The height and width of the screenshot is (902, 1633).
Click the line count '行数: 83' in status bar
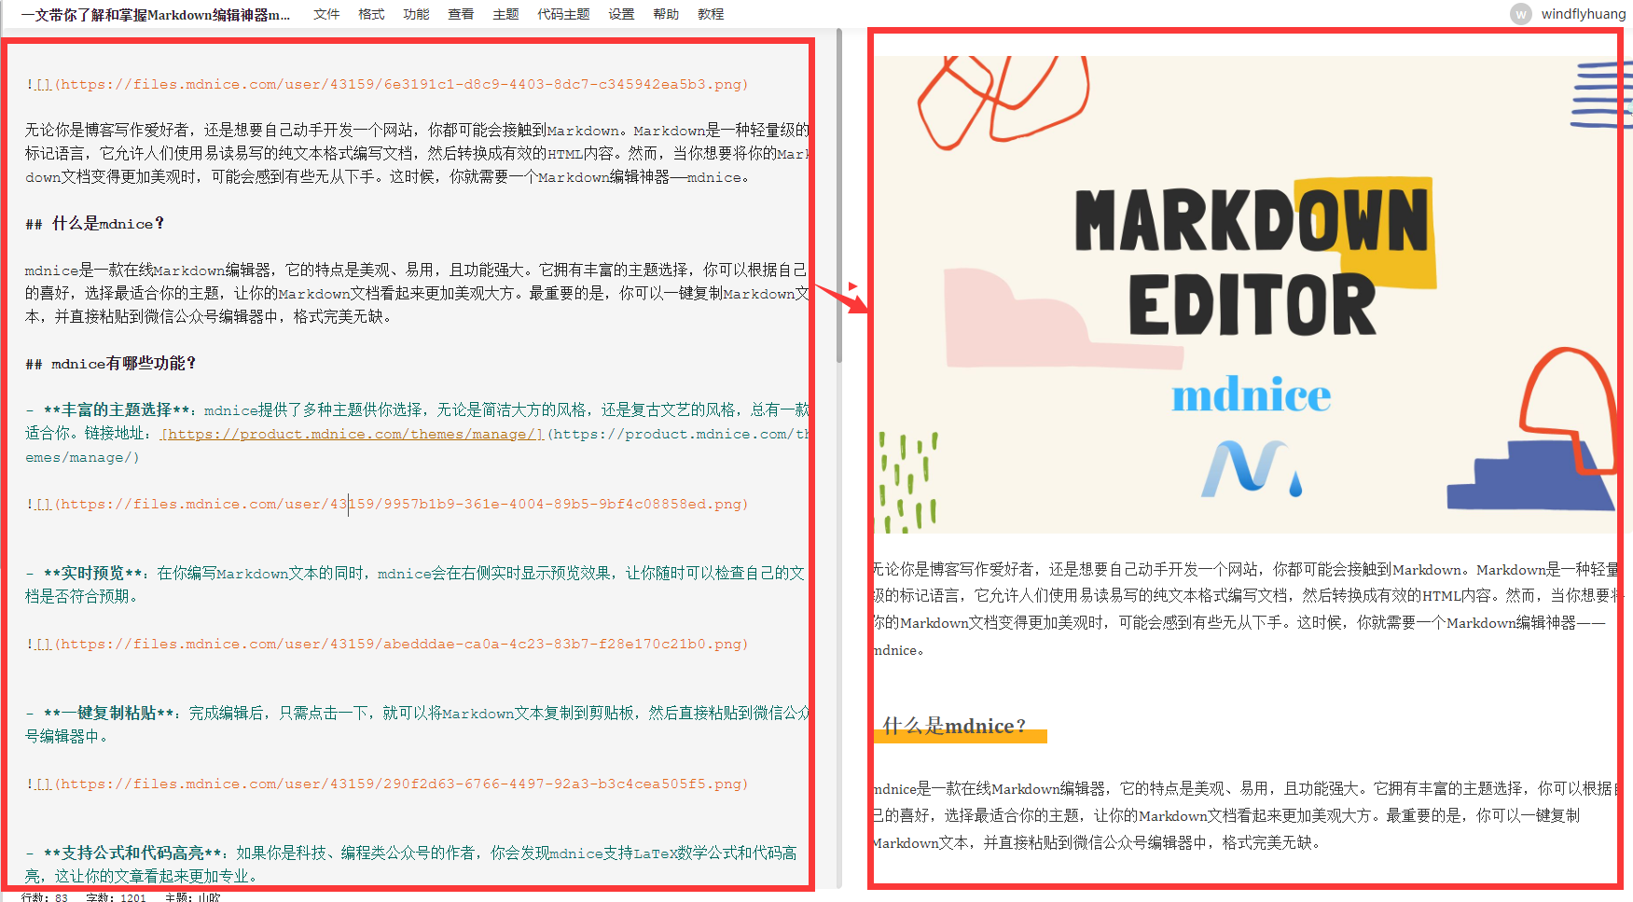(x=45, y=897)
